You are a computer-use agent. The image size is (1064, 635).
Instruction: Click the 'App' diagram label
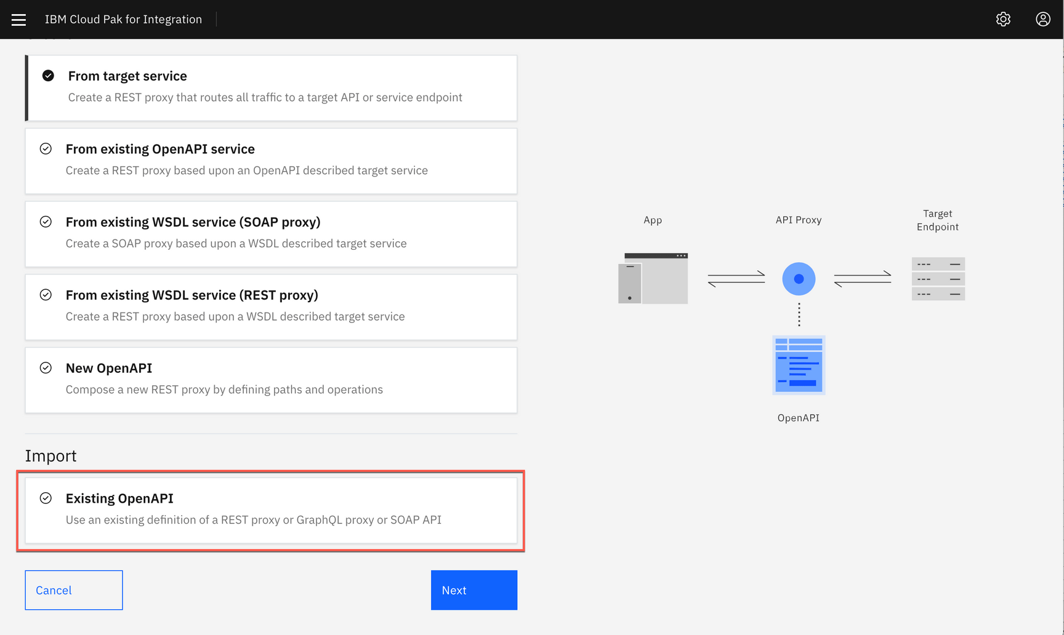[x=653, y=220]
